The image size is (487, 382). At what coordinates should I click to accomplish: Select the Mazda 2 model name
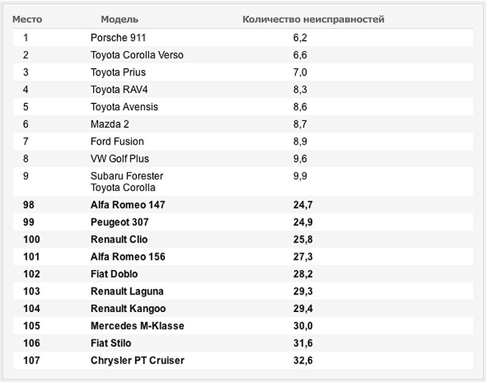click(x=110, y=124)
